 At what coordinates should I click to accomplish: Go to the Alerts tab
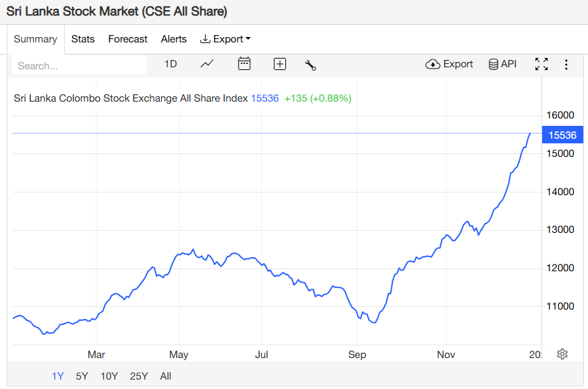pos(174,39)
